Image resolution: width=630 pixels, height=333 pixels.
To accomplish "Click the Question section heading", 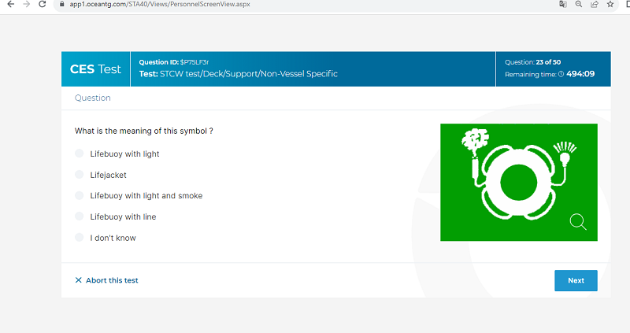I will tap(92, 98).
